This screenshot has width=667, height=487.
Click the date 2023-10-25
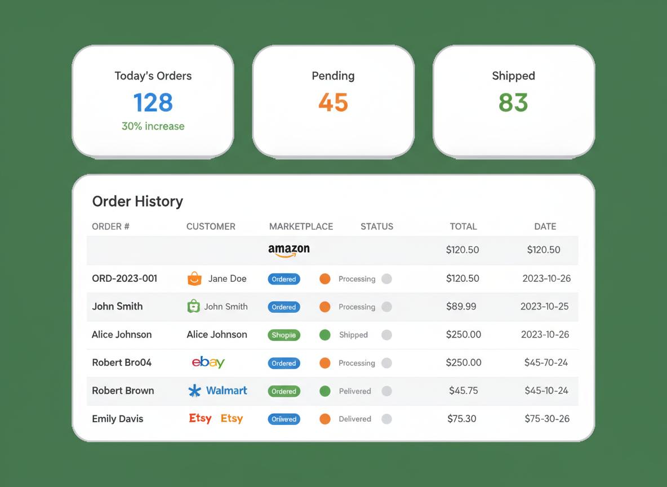[x=545, y=307]
